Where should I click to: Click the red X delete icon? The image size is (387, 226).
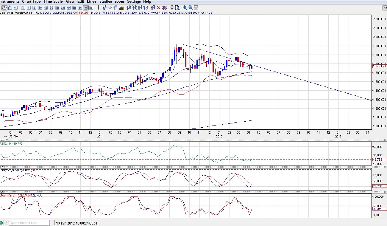(159, 7)
